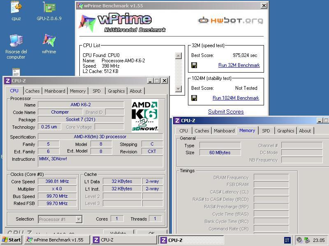Click the network connection tray icon
This screenshot has width=329, height=246.
click(x=307, y=240)
